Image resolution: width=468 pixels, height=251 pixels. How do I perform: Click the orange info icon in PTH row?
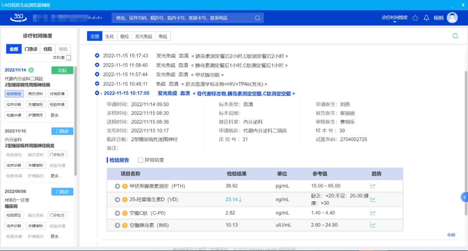coord(125,186)
